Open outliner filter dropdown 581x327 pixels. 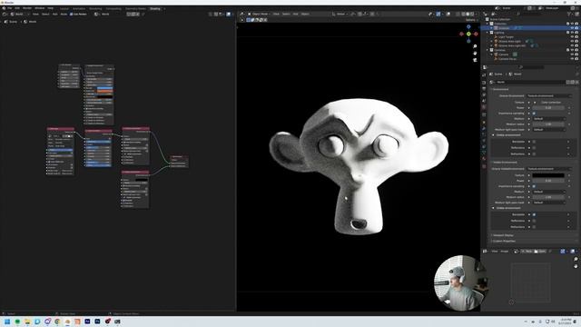569,15
